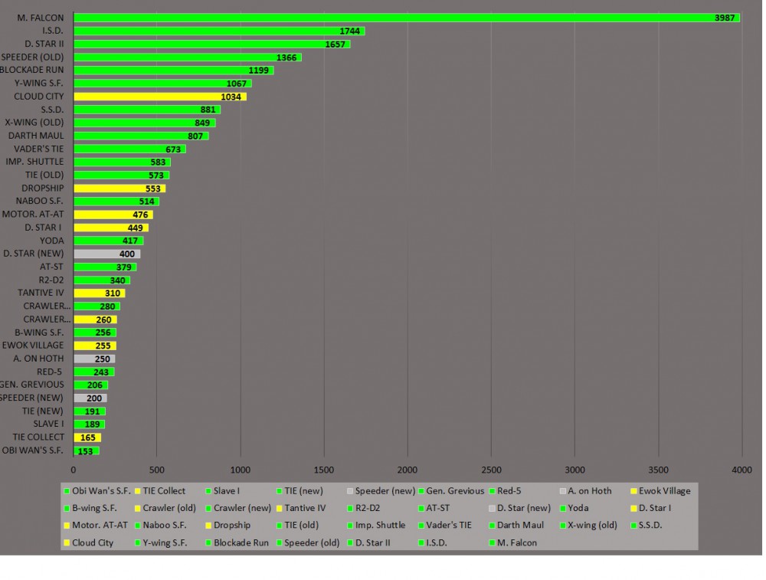
Task: Click the 476 data label
Action: point(140,215)
